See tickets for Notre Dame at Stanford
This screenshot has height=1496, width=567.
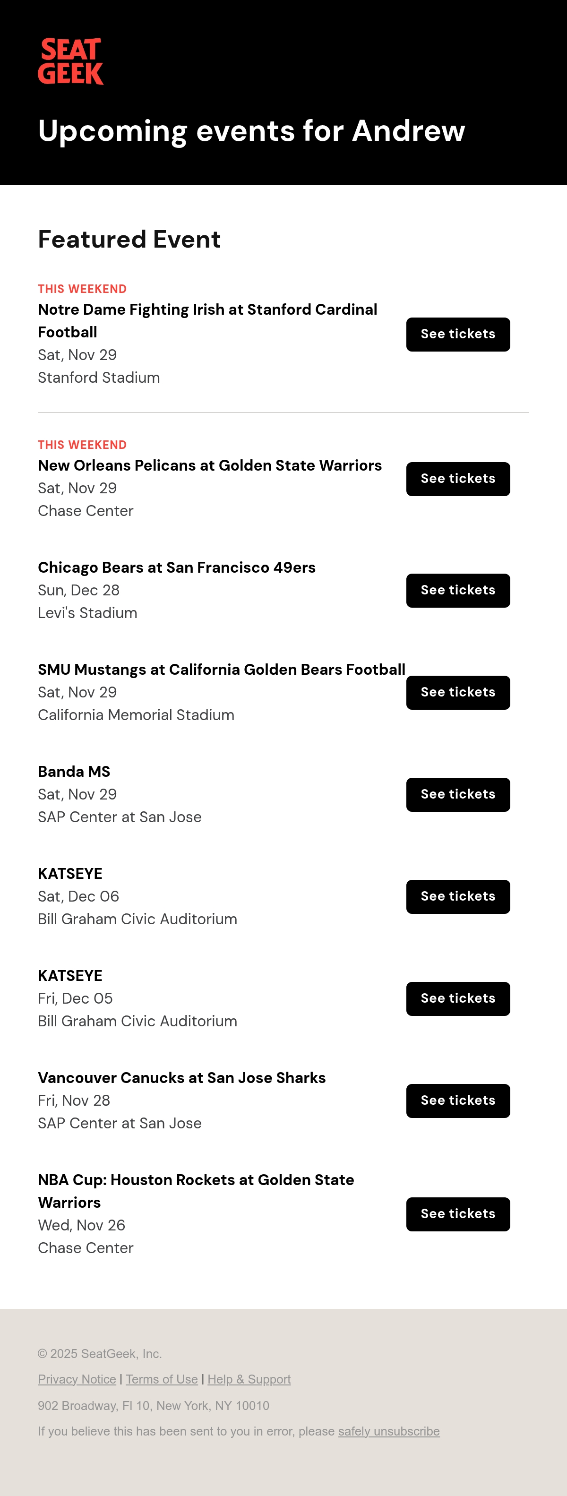click(458, 335)
